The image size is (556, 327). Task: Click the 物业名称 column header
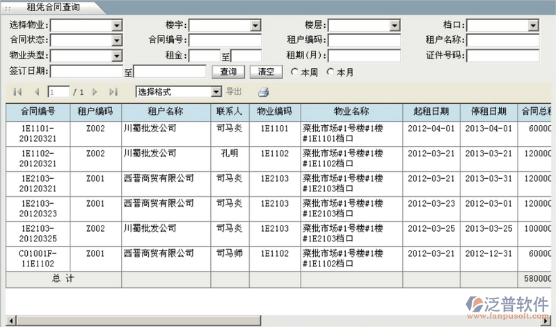click(351, 112)
